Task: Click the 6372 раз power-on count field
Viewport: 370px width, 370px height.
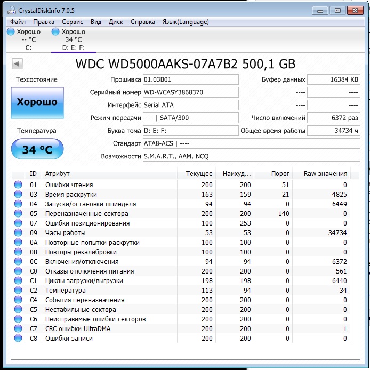Action: [x=334, y=118]
